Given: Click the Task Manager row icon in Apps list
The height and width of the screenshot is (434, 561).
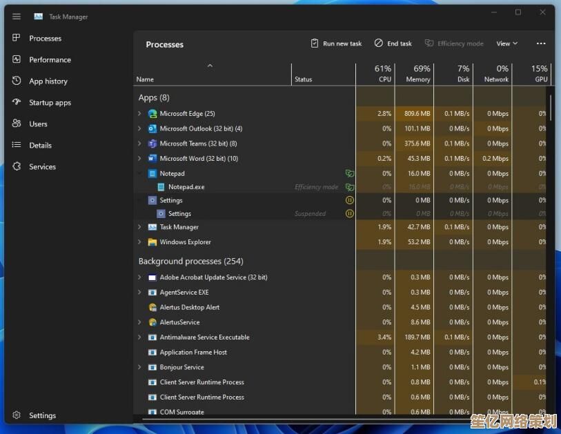Looking at the screenshot, I should [x=152, y=227].
